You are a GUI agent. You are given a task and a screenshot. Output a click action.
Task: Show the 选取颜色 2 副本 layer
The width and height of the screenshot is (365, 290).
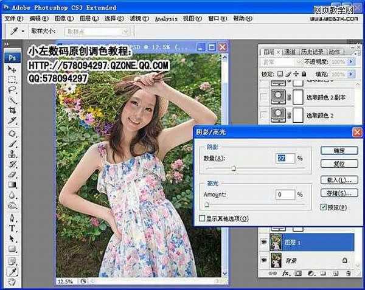[263, 97]
